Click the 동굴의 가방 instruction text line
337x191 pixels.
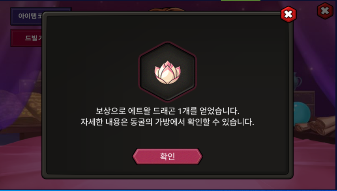coord(167,122)
